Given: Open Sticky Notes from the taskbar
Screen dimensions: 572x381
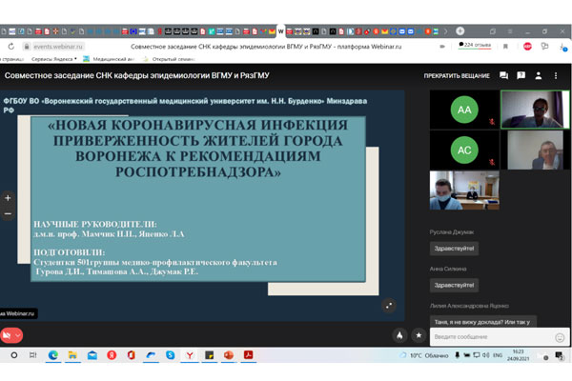Looking at the screenshot, I should click(210, 355).
